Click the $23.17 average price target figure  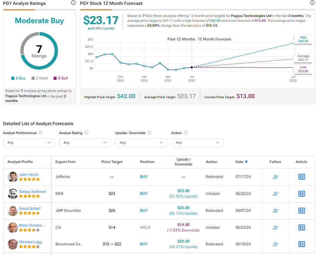101,20
